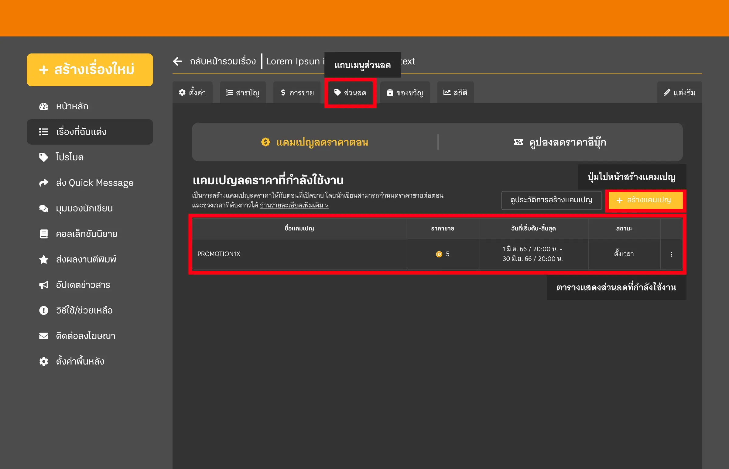Switch to the ส่วนลด tab

tap(350, 93)
